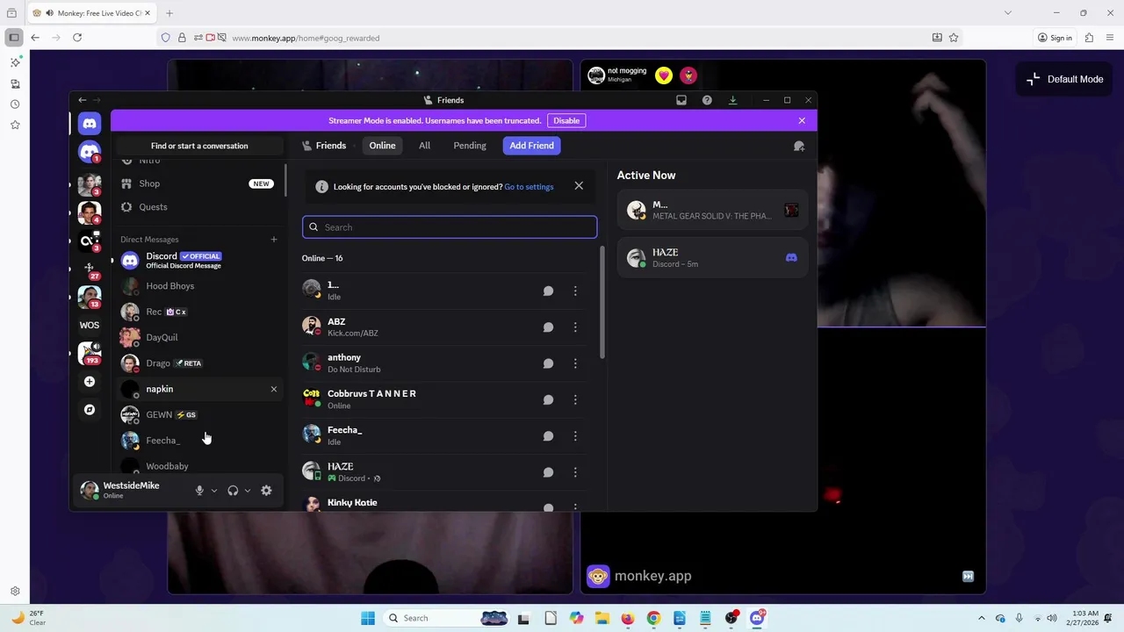The height and width of the screenshot is (632, 1124).
Task: Open Firefox extensions puzzle icon
Action: click(1089, 38)
